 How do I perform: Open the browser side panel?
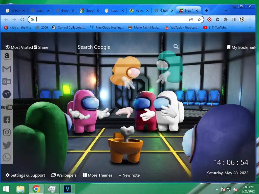[x=233, y=19]
